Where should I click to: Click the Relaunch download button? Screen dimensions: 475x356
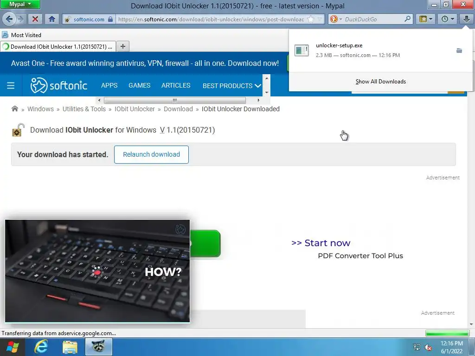point(152,154)
